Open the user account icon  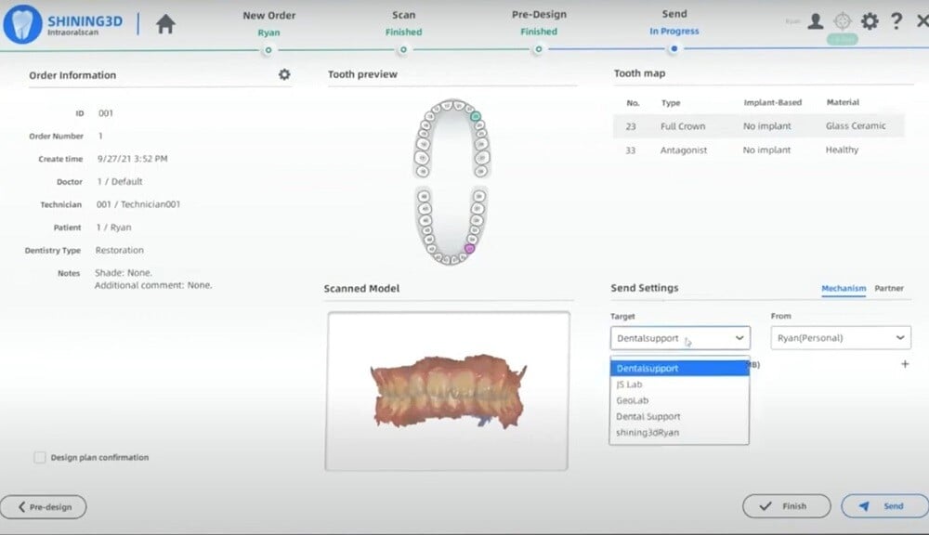(815, 21)
